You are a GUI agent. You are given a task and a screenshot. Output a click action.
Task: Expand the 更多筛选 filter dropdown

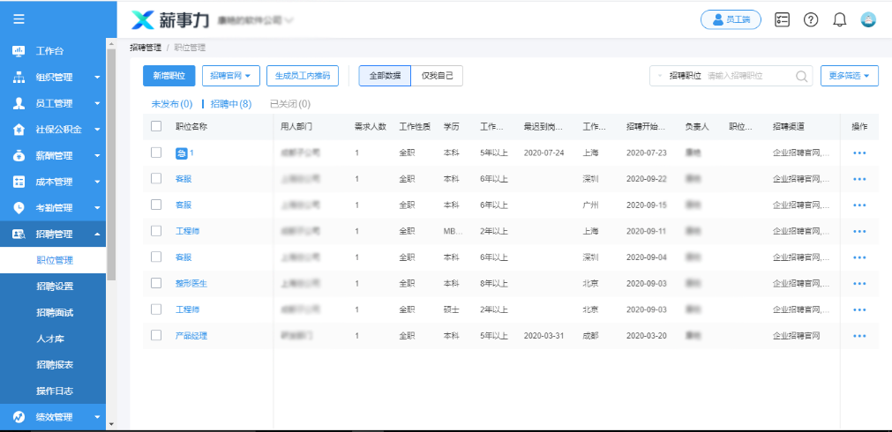[x=850, y=77]
